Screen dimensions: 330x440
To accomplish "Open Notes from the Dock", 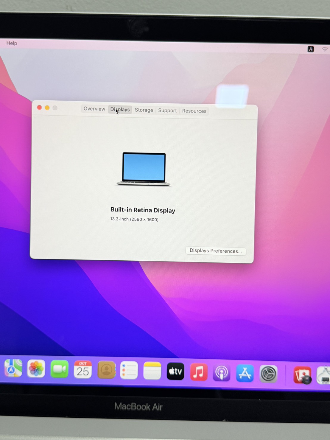I will (152, 371).
